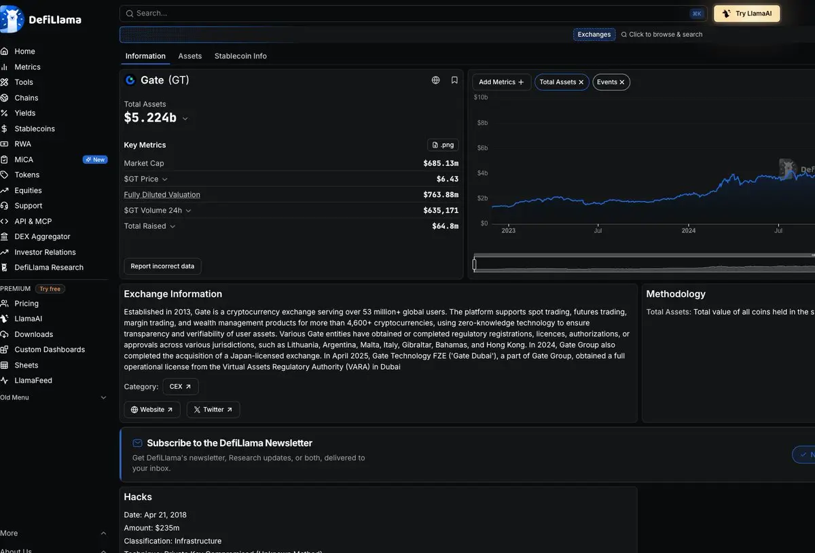Click the Hacks section heading
The width and height of the screenshot is (815, 553).
138,497
